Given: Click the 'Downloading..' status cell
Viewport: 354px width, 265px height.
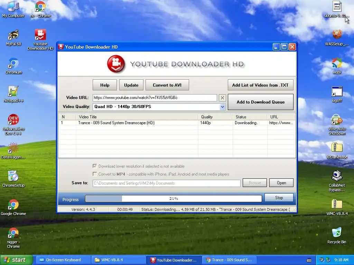Looking at the screenshot, I should tap(246, 123).
